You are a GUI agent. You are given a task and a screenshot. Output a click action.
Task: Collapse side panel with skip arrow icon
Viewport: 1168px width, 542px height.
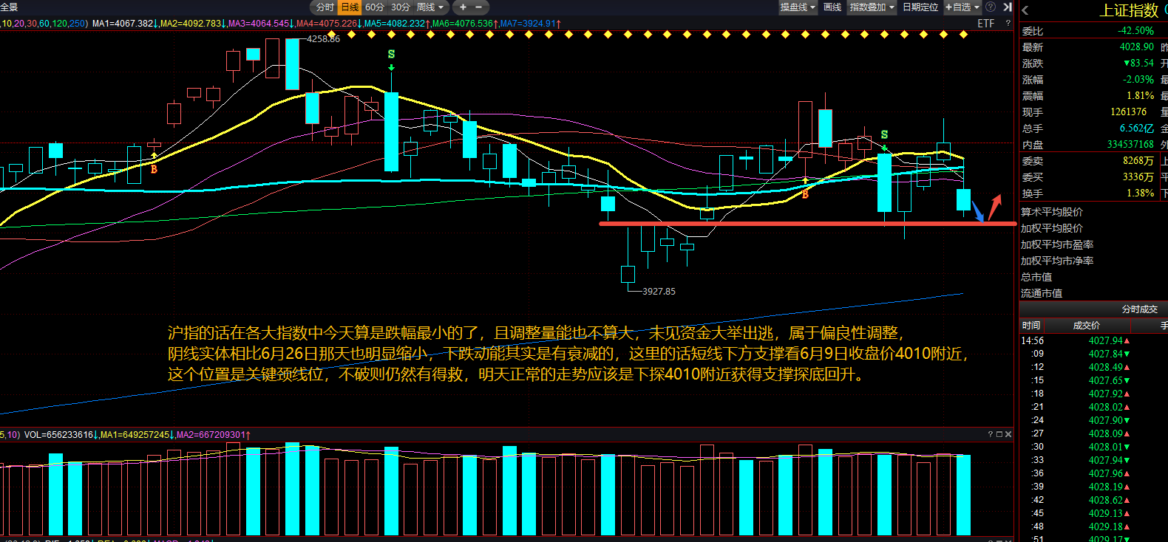click(1007, 7)
